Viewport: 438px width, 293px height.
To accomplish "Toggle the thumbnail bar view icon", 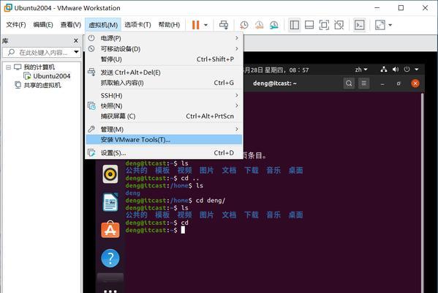I will click(x=309, y=25).
